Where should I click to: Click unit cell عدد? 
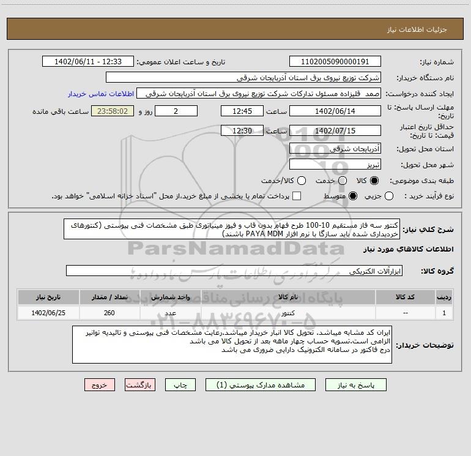coord(171,313)
